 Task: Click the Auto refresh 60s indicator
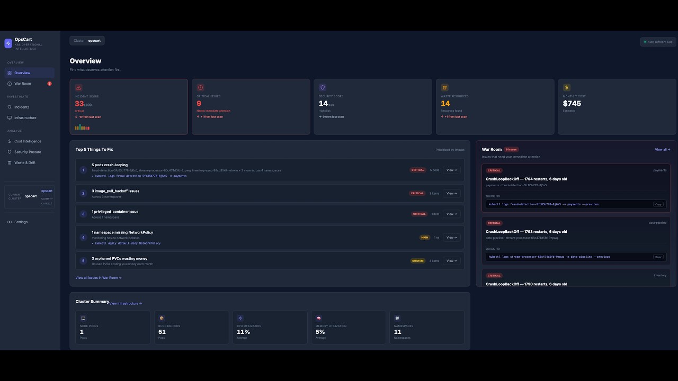(658, 42)
